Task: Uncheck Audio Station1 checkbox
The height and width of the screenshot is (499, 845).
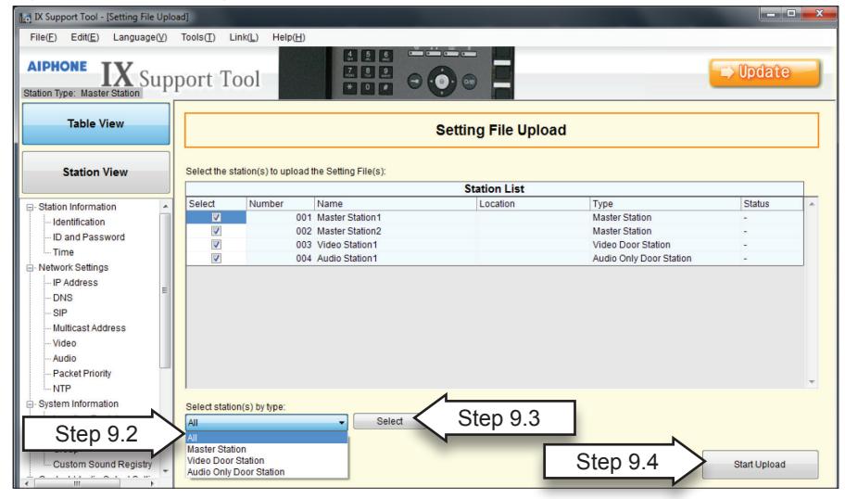Action: pyautogui.click(x=216, y=259)
